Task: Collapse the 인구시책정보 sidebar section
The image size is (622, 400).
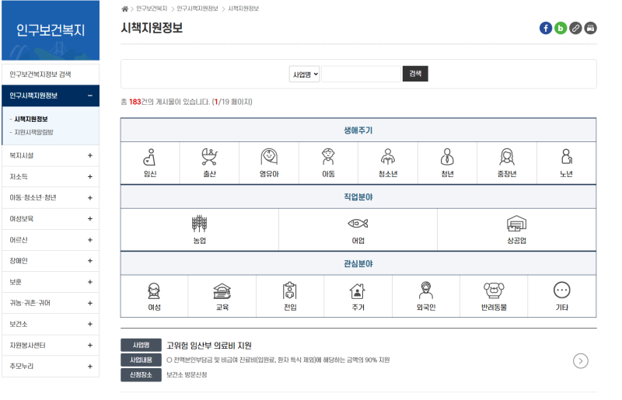Action: (x=89, y=96)
